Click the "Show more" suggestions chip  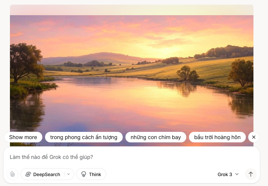23,137
